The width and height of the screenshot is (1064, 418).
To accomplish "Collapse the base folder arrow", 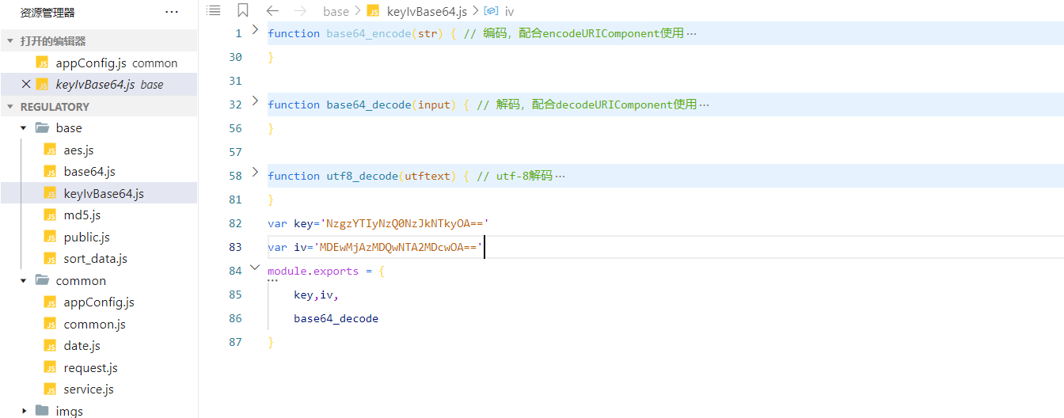I will (x=24, y=128).
